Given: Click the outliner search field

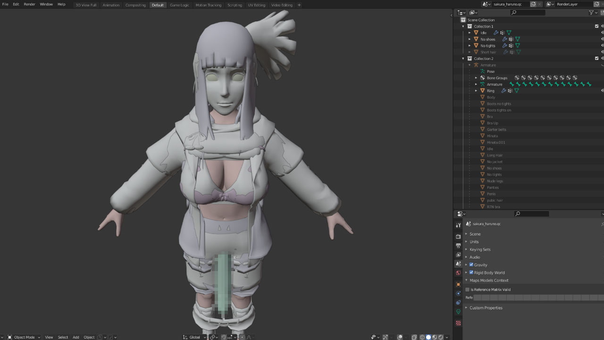Looking at the screenshot, I should (528, 12).
